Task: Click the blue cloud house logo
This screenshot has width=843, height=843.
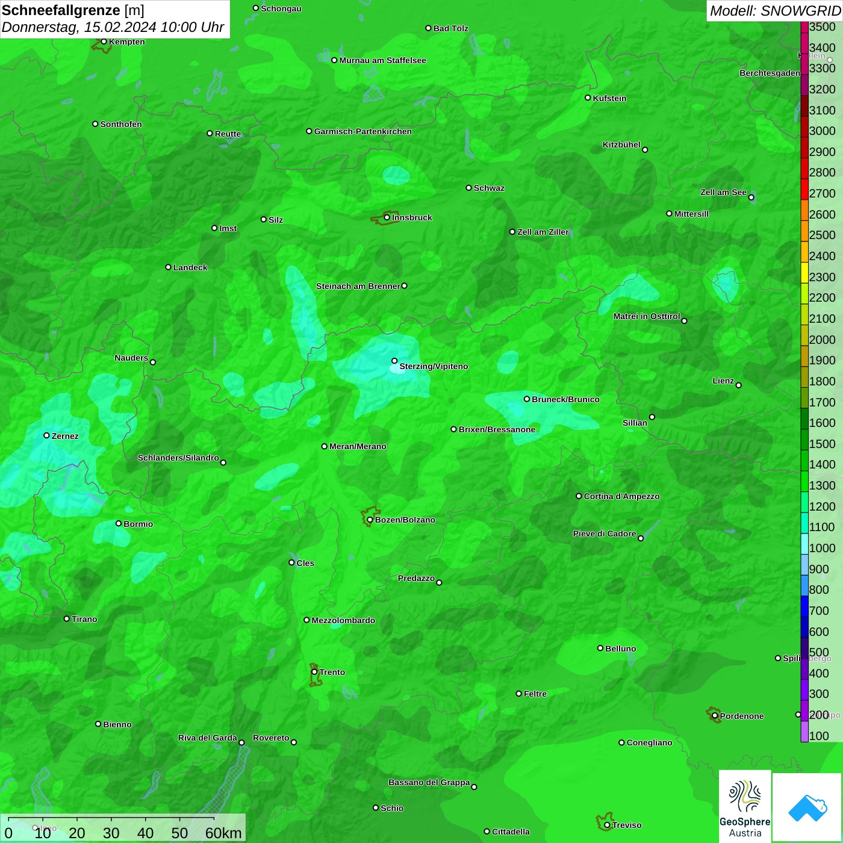Action: click(807, 807)
